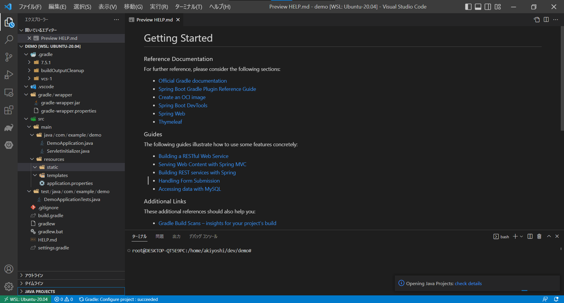Select the bash terminal instance label
564x303 pixels.
(501, 236)
